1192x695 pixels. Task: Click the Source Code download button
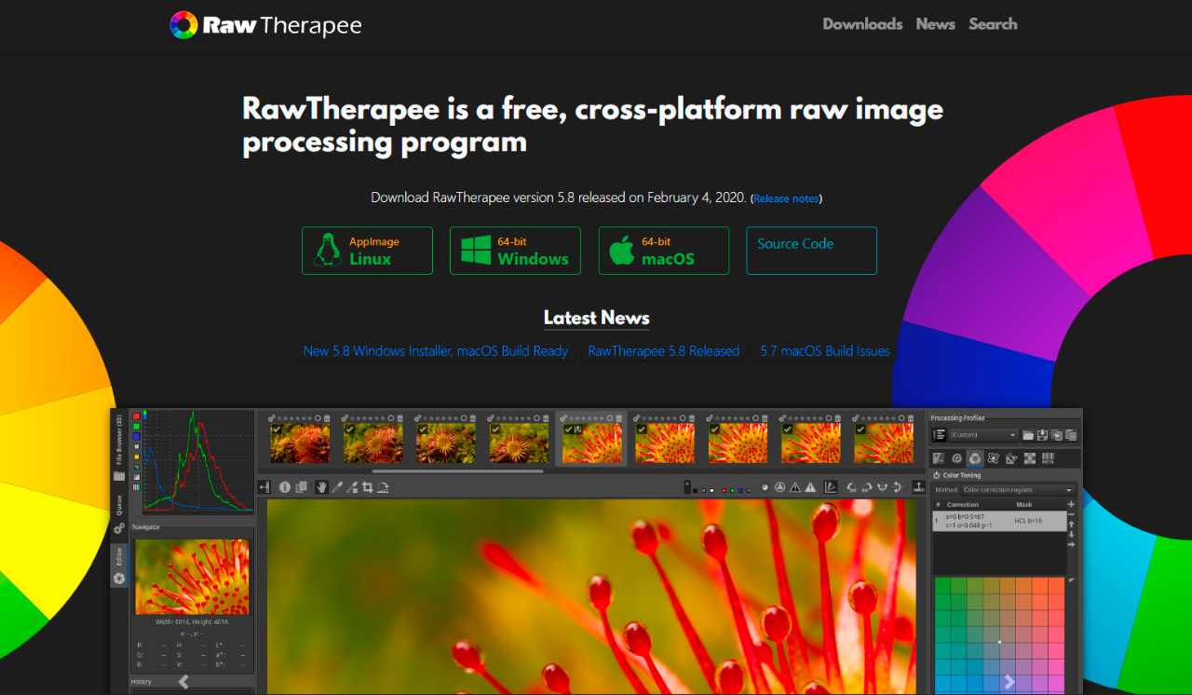tap(811, 251)
